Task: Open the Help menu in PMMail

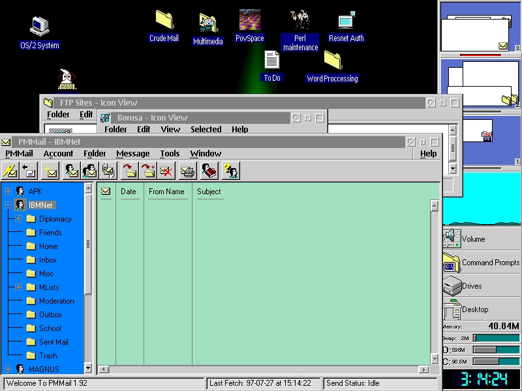Action: tap(428, 153)
